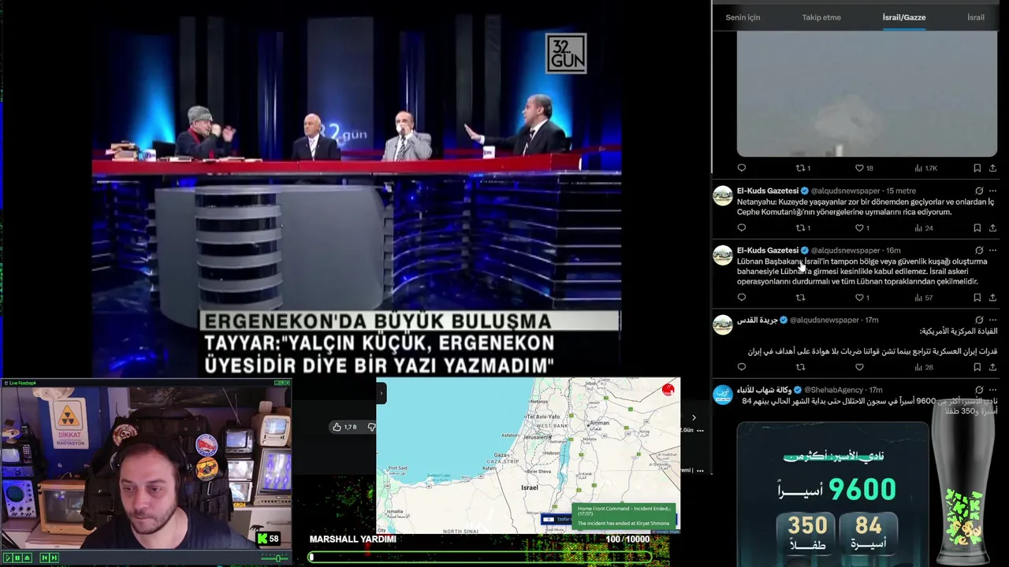Open three-dot menu beside 'emi |' video entry

click(700, 470)
